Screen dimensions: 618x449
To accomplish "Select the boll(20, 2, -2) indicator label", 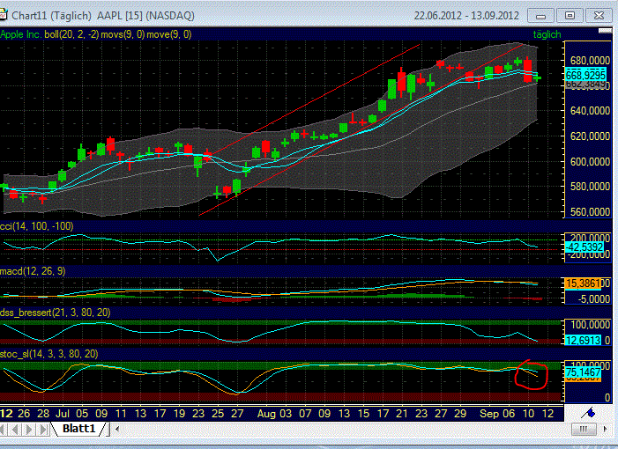I will [71, 34].
